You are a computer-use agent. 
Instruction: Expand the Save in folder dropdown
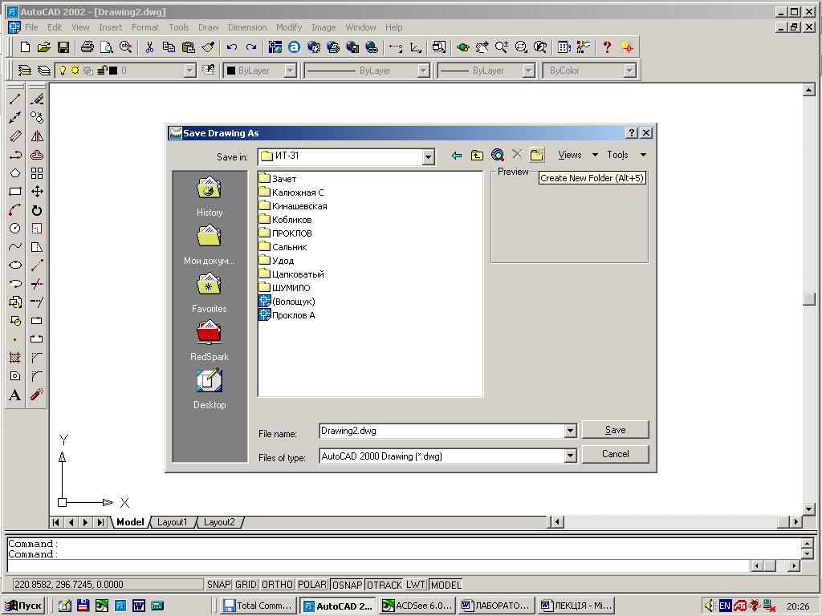[x=428, y=156]
